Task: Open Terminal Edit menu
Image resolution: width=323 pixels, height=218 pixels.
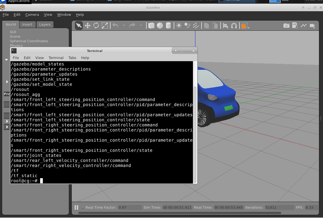Action: pos(27,58)
